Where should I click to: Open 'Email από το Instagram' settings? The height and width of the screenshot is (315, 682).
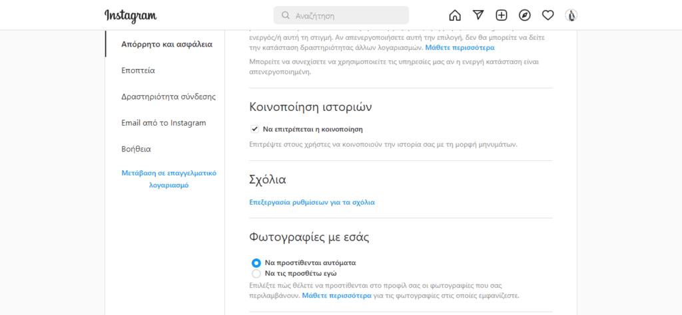pos(163,123)
